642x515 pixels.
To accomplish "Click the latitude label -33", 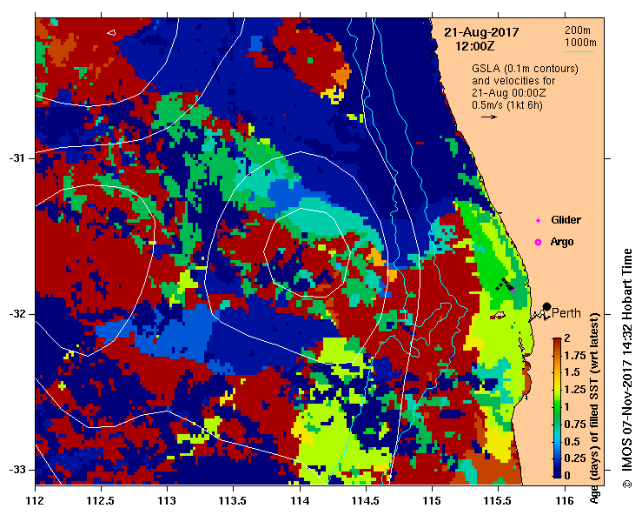I will click(17, 470).
